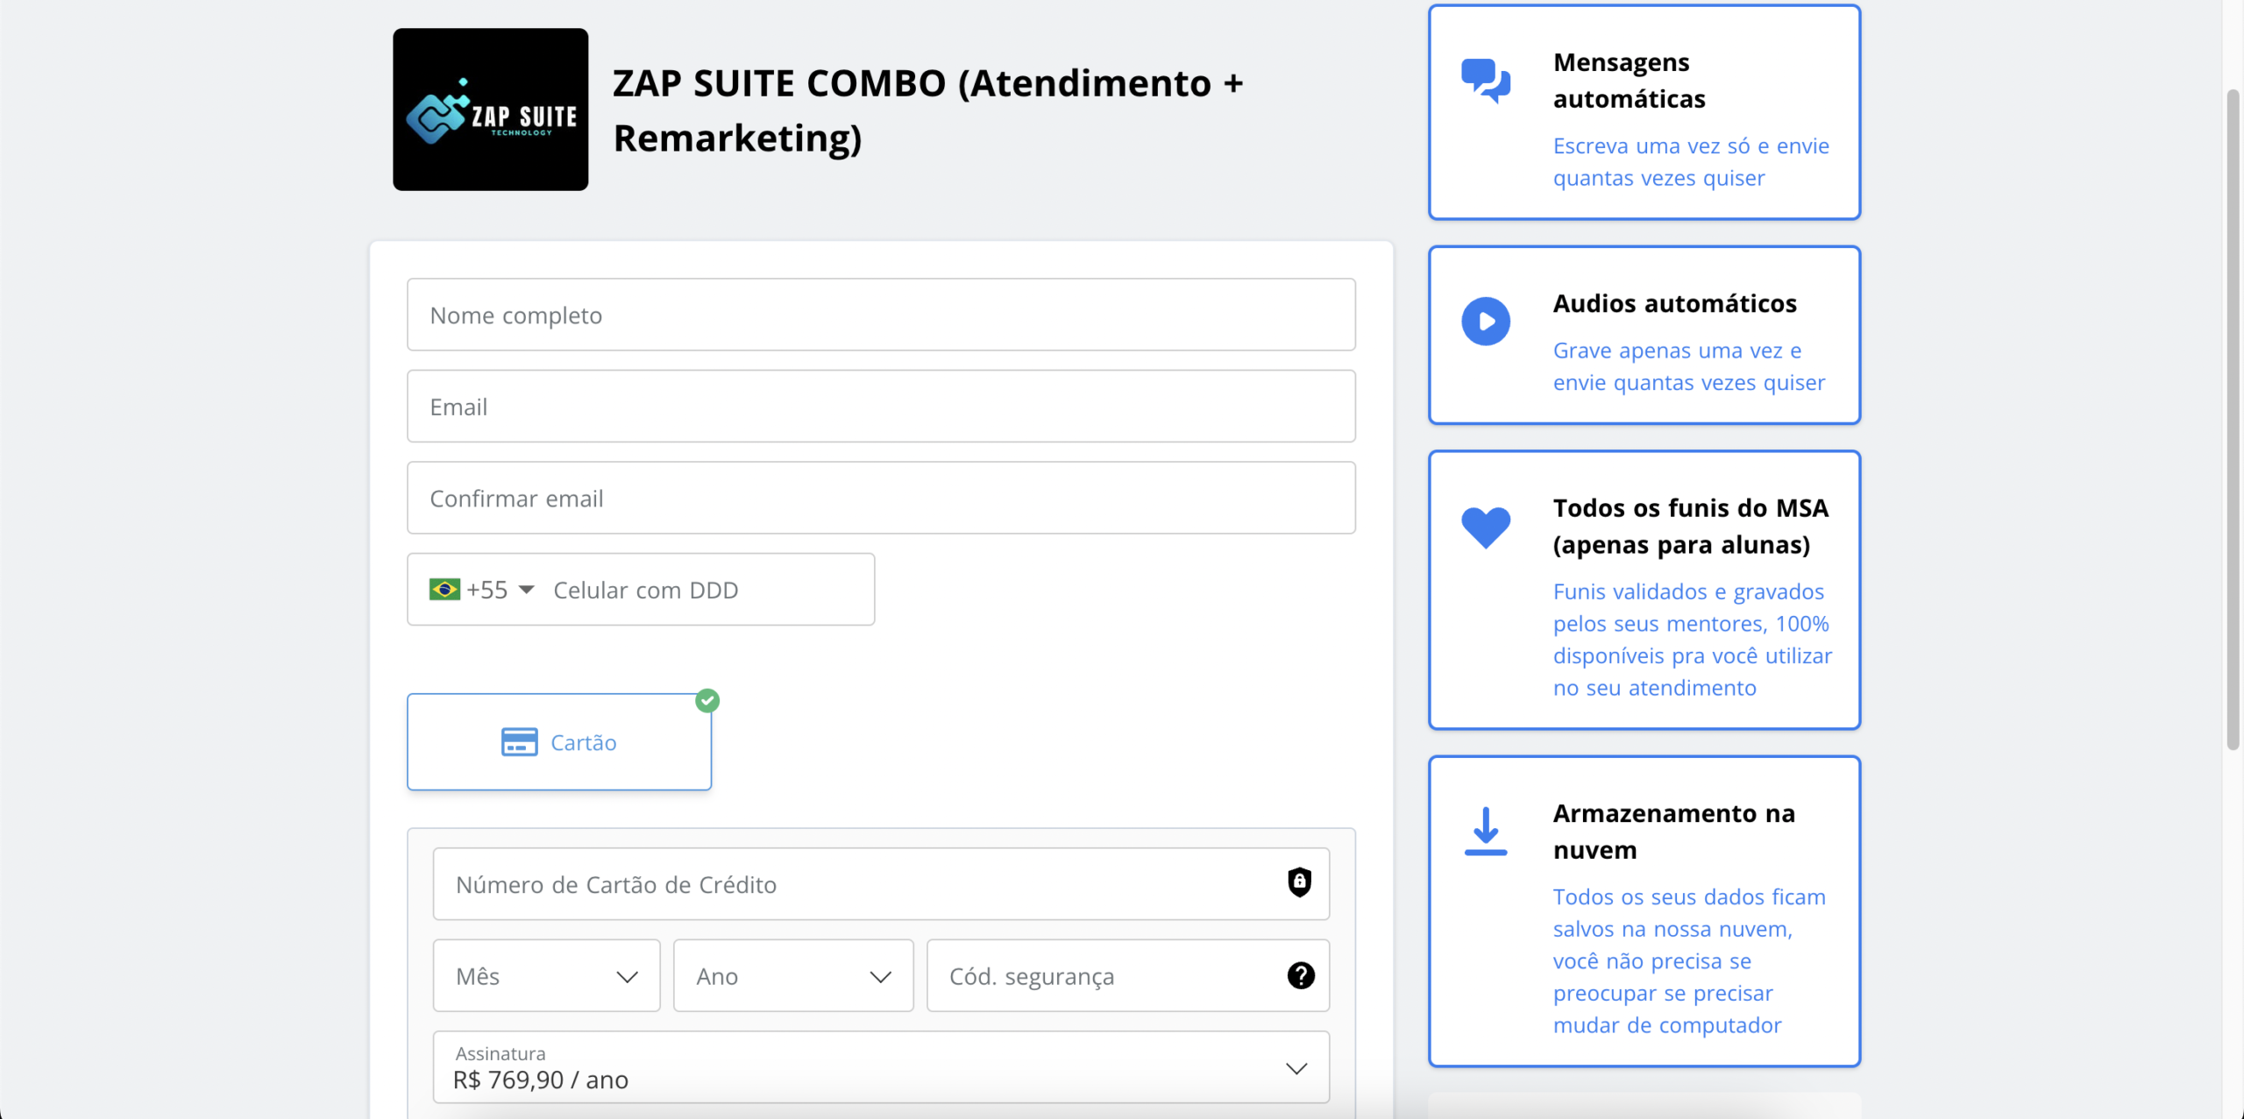Screen dimensions: 2244x1119
Task: Click the security code help icon
Action: (x=1301, y=975)
